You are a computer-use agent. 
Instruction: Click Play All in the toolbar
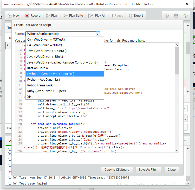pos(97,16)
